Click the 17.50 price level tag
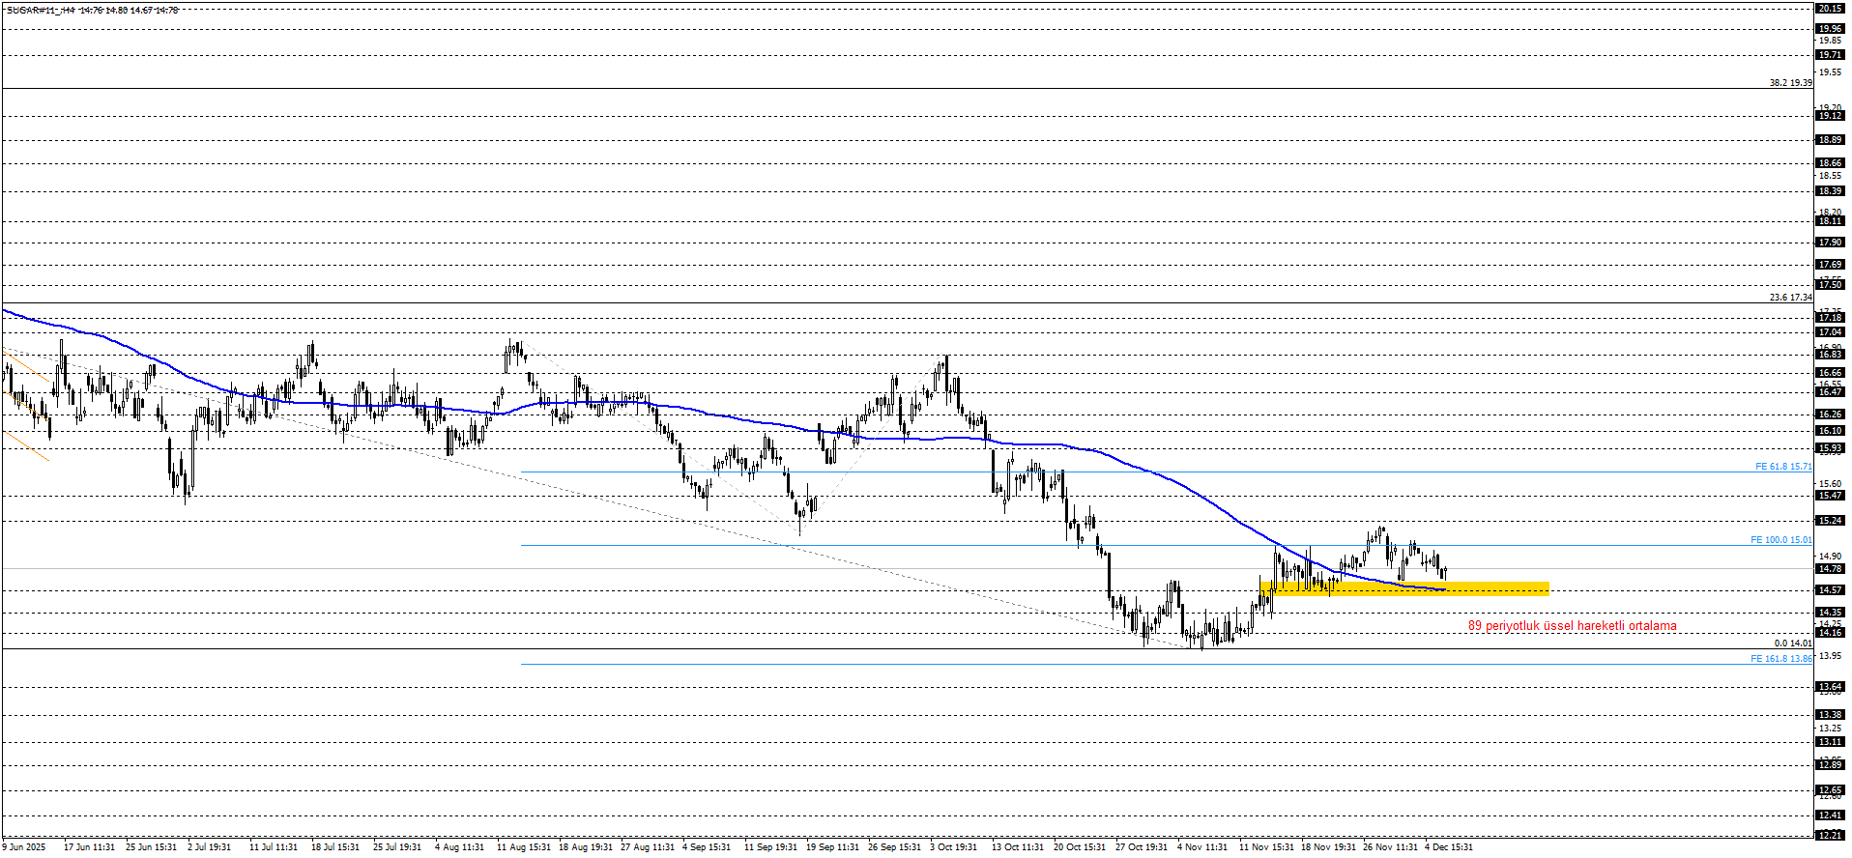 1830,285
